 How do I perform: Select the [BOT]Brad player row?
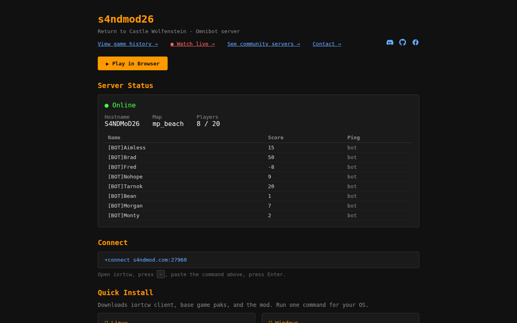(258, 157)
